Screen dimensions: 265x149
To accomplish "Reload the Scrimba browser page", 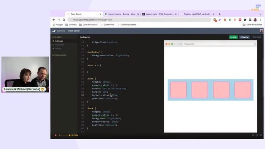I will tap(64, 19).
